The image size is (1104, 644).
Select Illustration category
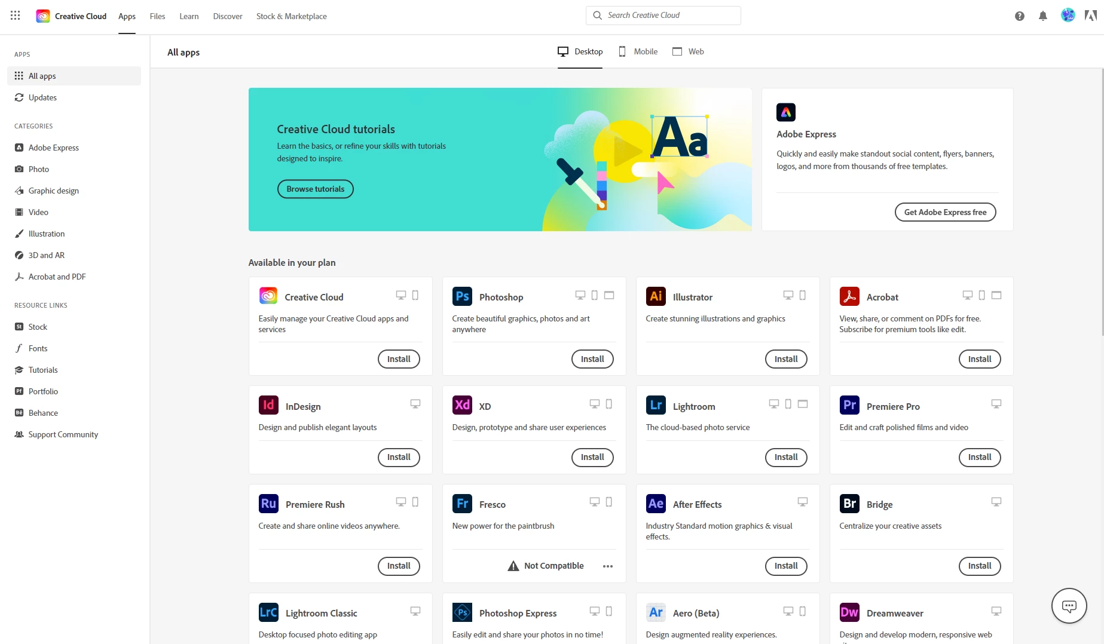pyautogui.click(x=74, y=234)
